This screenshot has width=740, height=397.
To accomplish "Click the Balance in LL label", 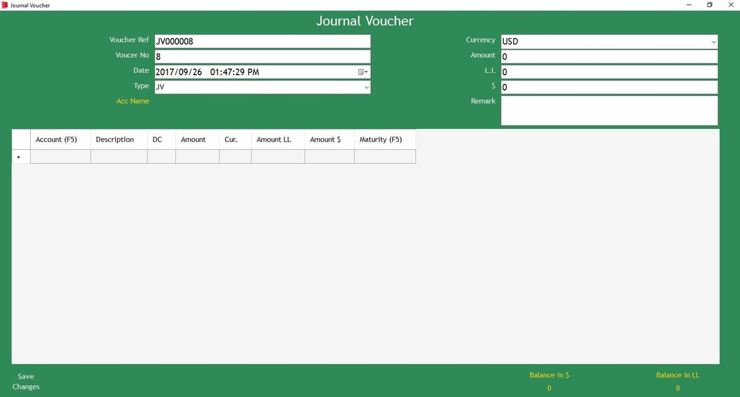I will coord(678,375).
